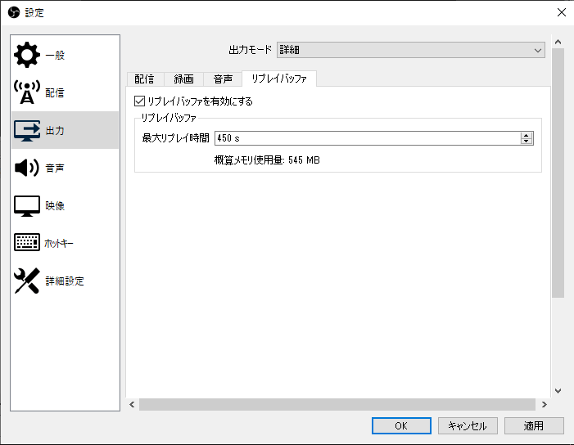
Task: Click vertical scrollbar down arrow
Action: [x=558, y=391]
